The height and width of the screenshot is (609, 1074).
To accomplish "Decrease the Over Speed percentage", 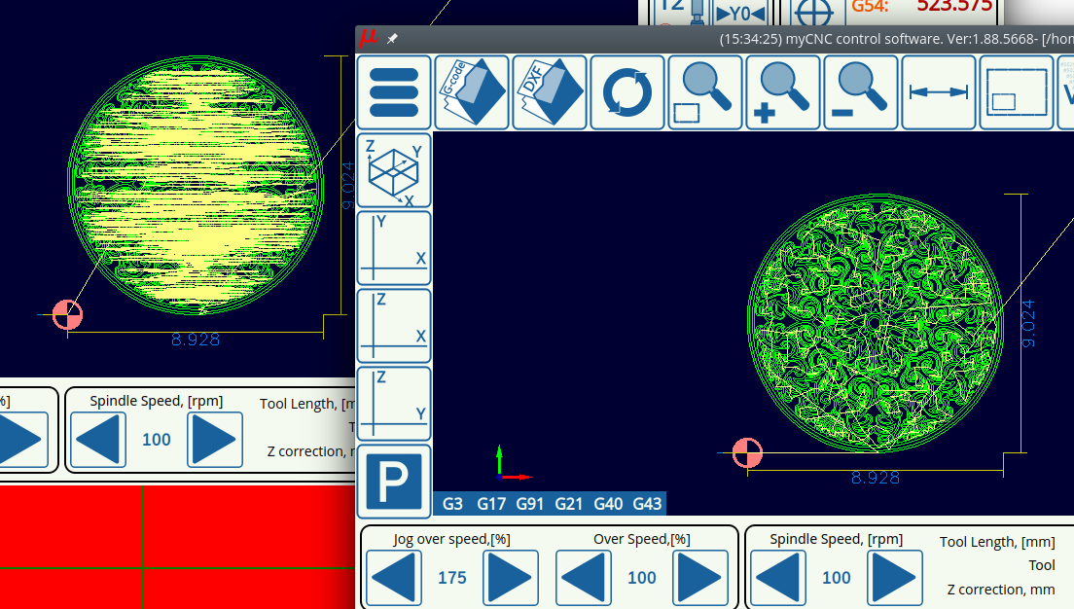I will (584, 578).
